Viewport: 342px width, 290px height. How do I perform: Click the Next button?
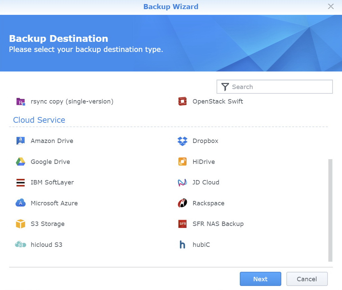[260, 279]
